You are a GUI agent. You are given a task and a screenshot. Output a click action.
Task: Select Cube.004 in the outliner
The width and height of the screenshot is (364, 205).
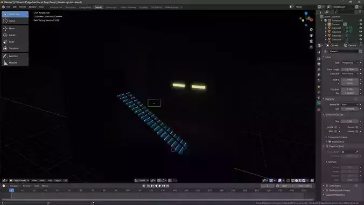click(336, 39)
